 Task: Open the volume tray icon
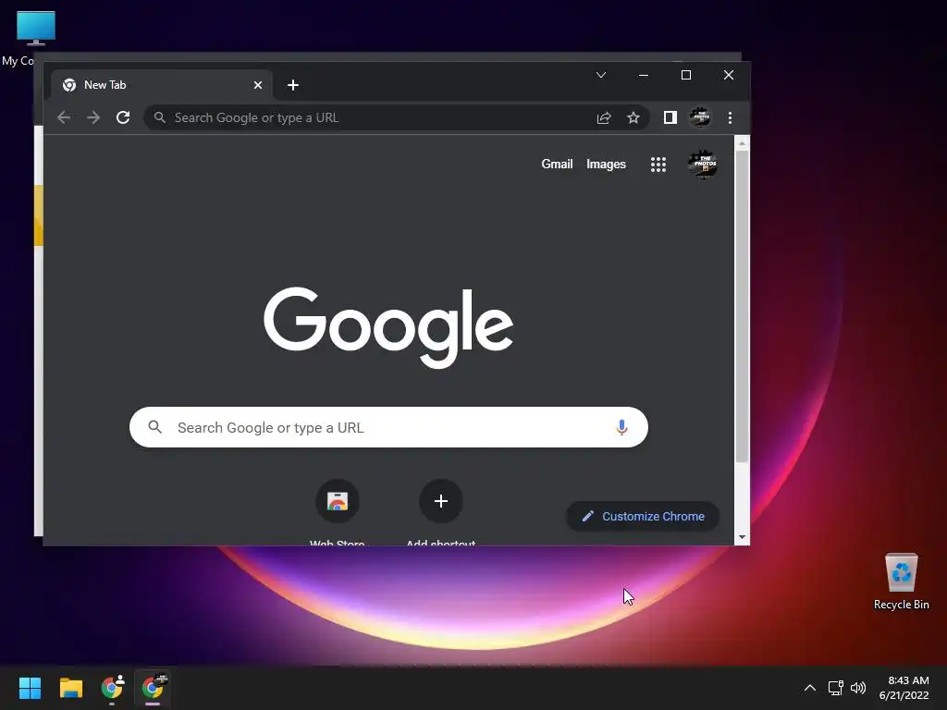857,688
